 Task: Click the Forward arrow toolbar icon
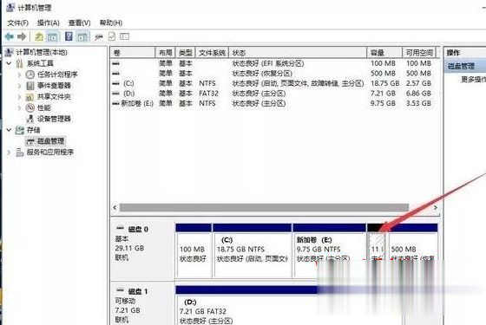22,36
